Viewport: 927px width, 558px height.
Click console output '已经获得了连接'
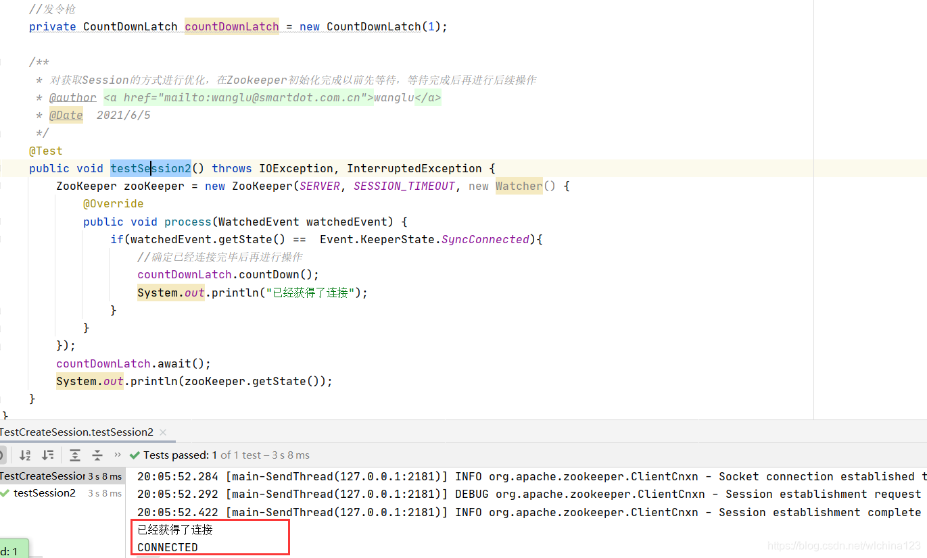click(x=175, y=530)
